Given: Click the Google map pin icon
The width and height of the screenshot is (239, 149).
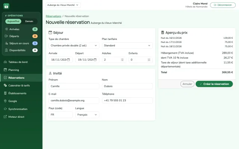Looking at the screenshot, I should 5,101.
